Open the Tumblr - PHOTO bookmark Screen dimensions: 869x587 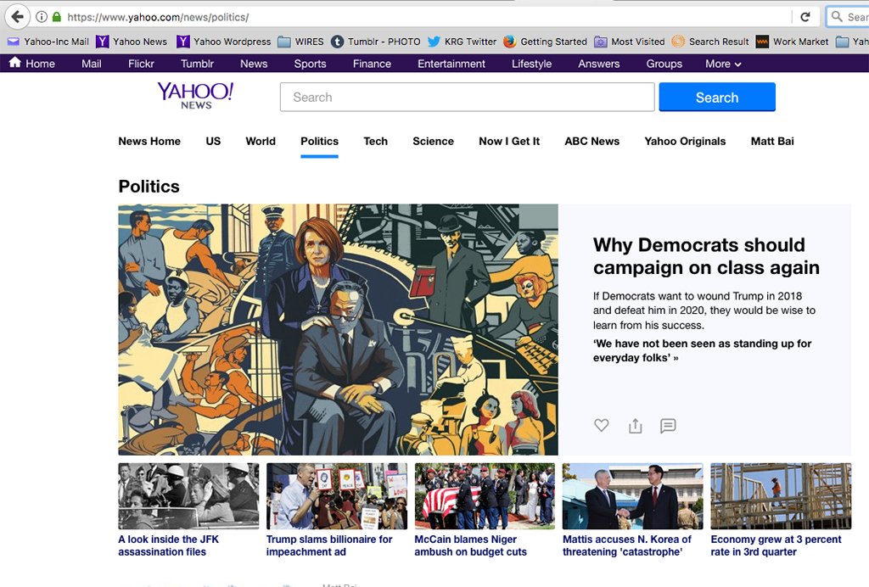coord(376,42)
